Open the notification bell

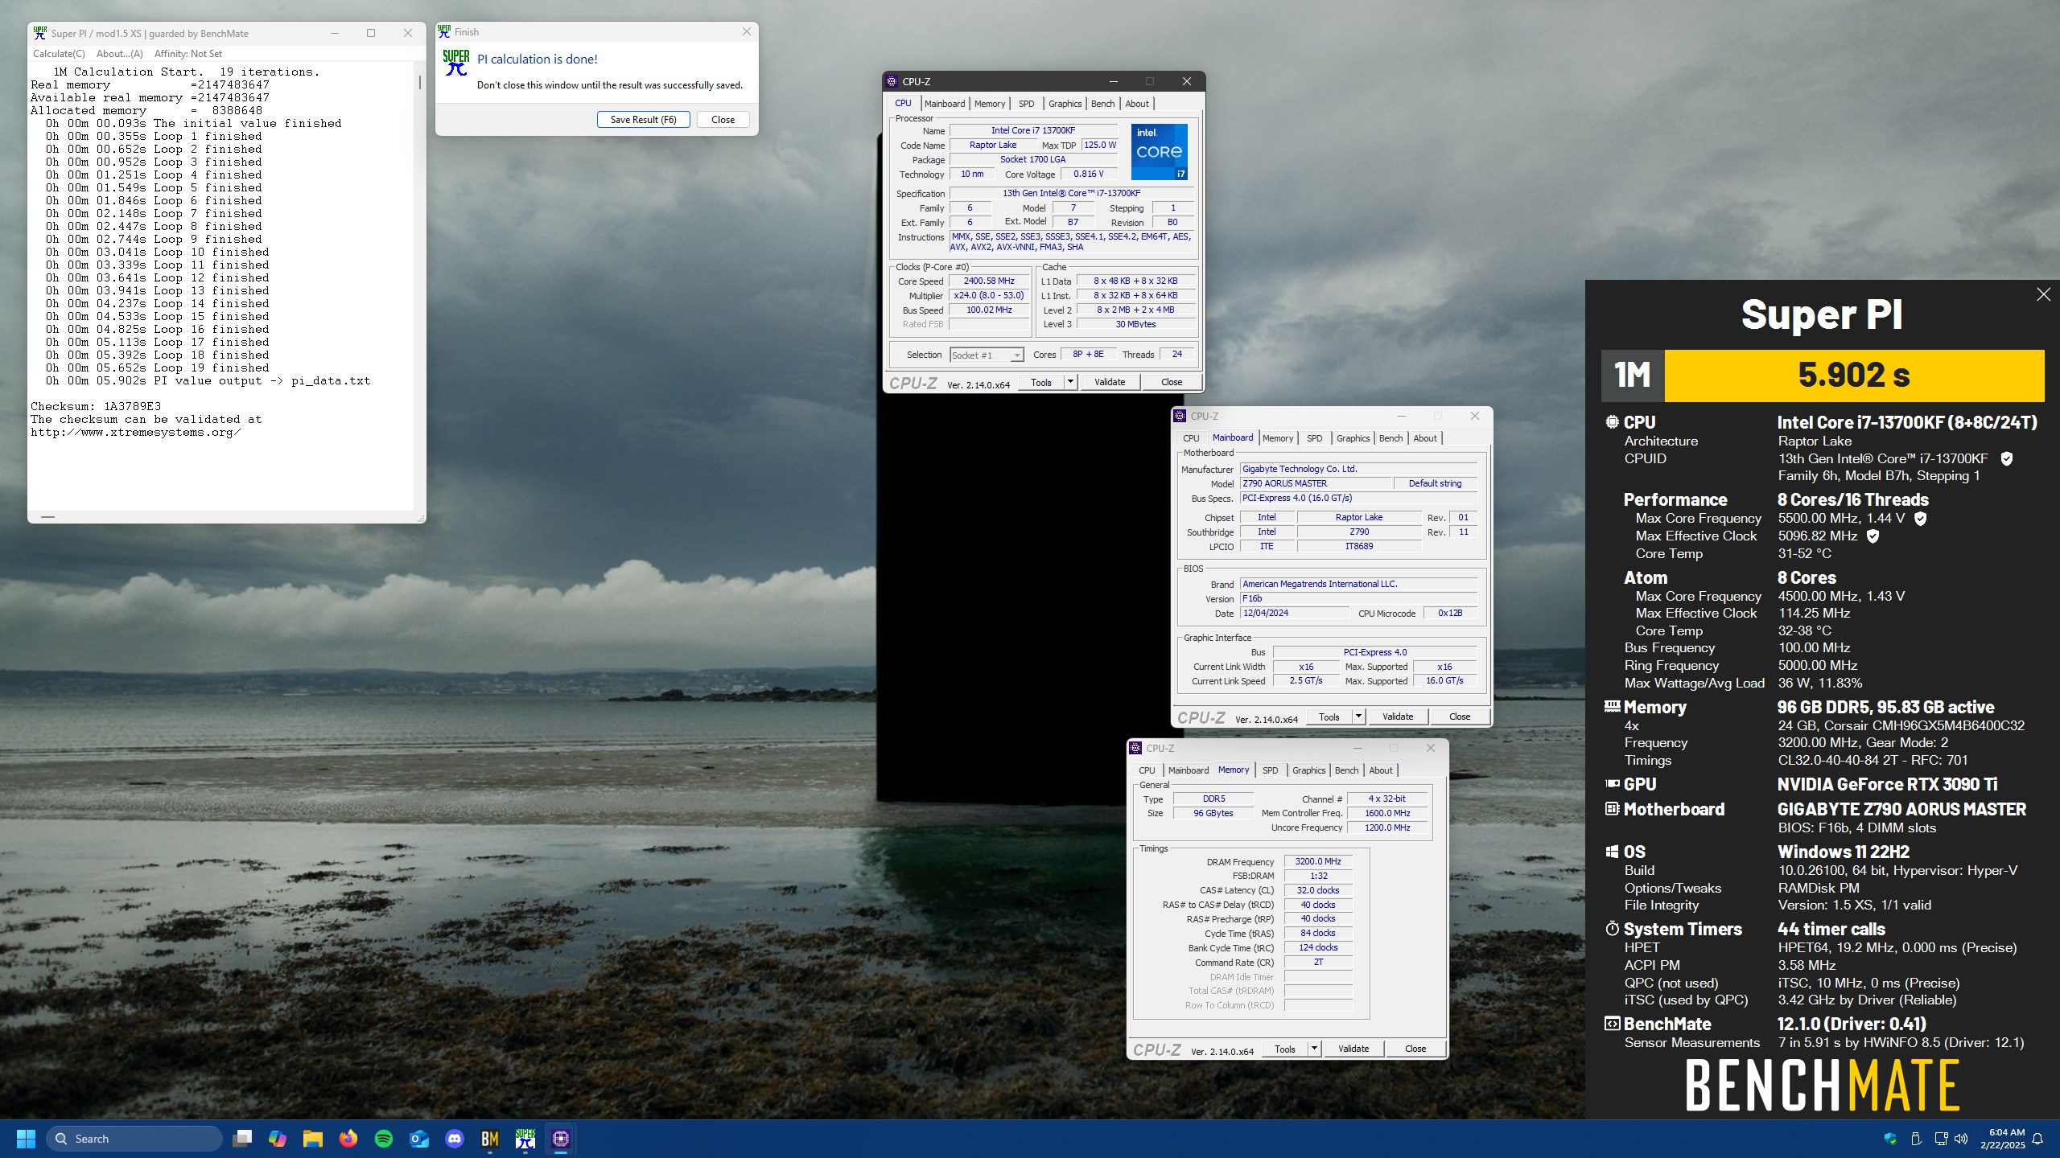pyautogui.click(x=2037, y=1139)
